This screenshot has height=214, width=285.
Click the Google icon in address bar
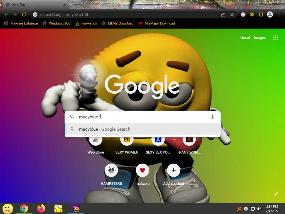[x=35, y=14]
